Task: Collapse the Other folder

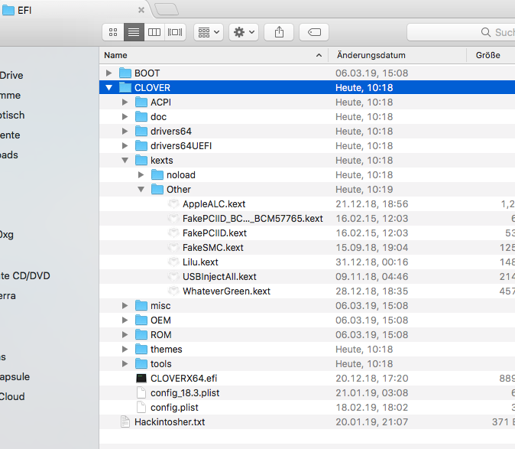Action: pyautogui.click(x=141, y=190)
